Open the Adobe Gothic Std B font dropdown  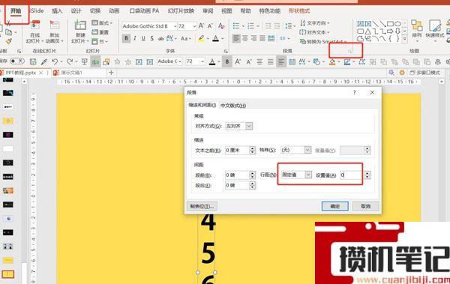point(175,26)
